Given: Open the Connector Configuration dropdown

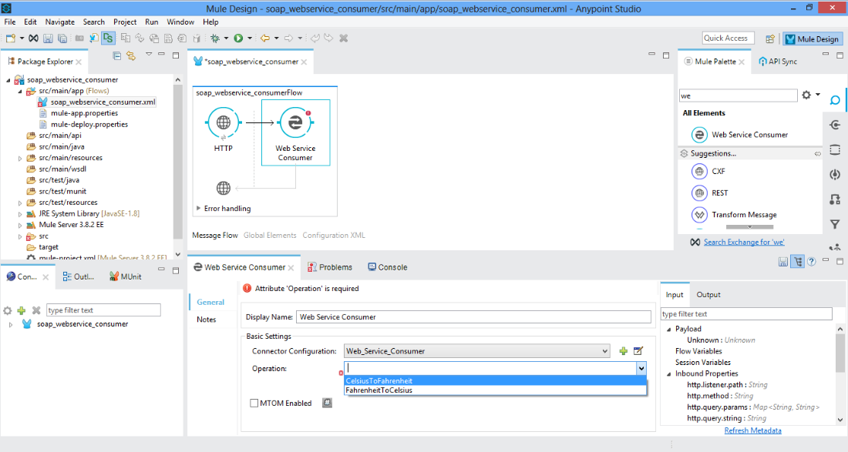Looking at the screenshot, I should [604, 351].
